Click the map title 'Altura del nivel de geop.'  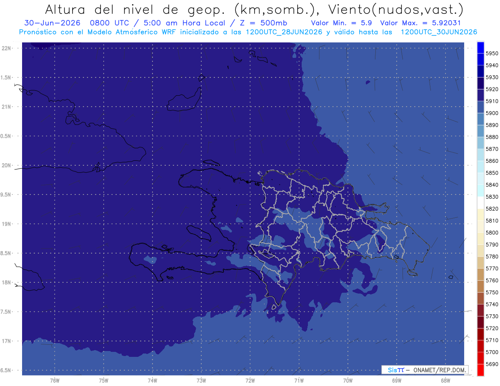135,9
